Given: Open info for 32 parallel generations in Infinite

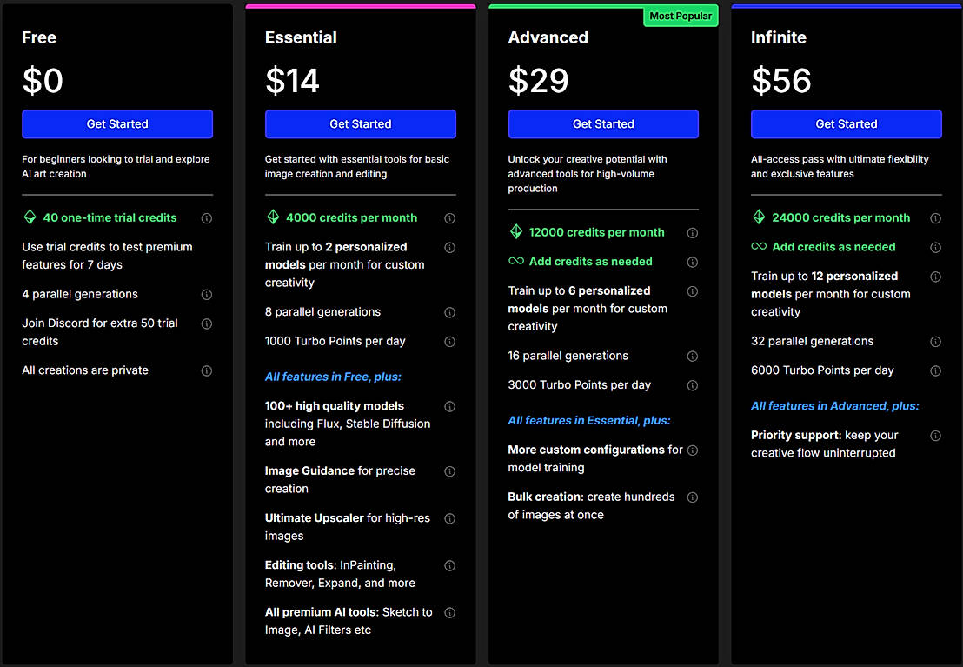Looking at the screenshot, I should pyautogui.click(x=935, y=341).
